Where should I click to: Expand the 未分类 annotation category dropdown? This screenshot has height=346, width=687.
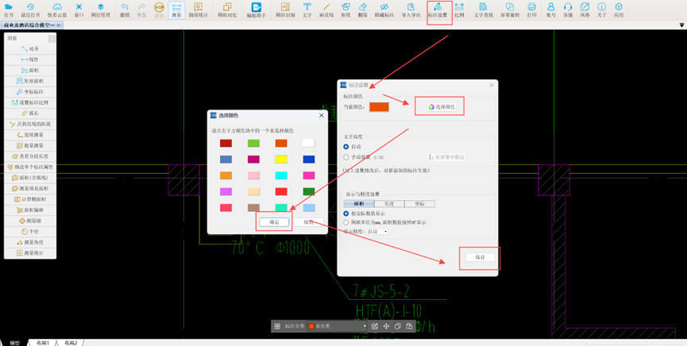pos(338,326)
